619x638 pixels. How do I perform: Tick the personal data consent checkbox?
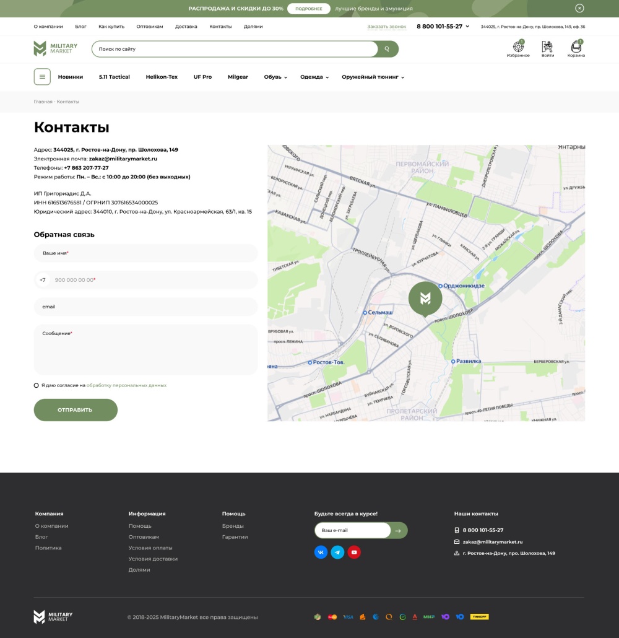(37, 385)
